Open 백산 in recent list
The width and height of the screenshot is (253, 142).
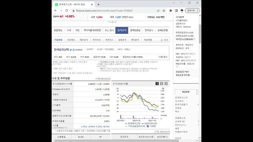coord(177,111)
